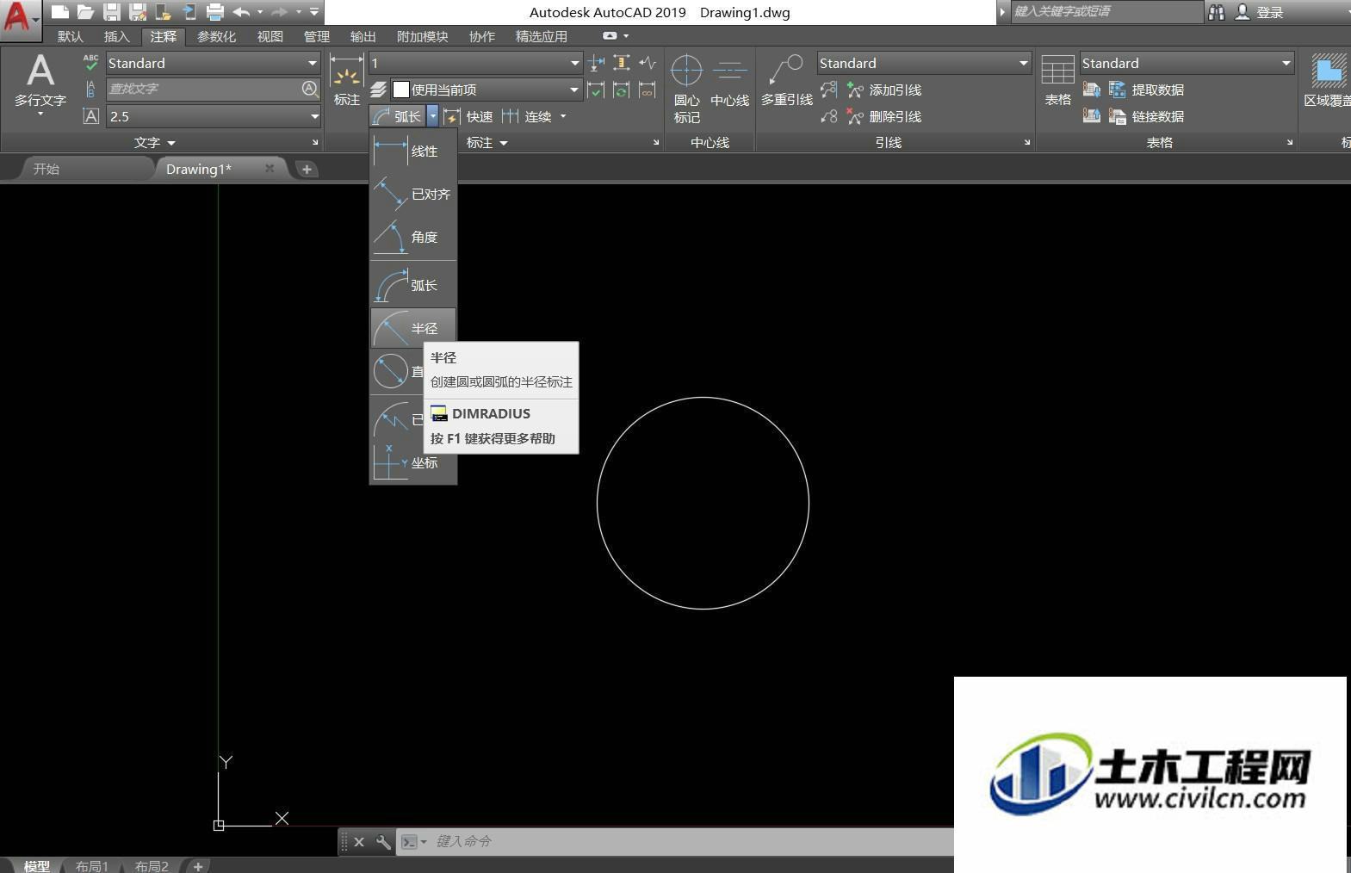The height and width of the screenshot is (873, 1351).
Task: Click Add Leader (添加引线)
Action: coord(884,90)
